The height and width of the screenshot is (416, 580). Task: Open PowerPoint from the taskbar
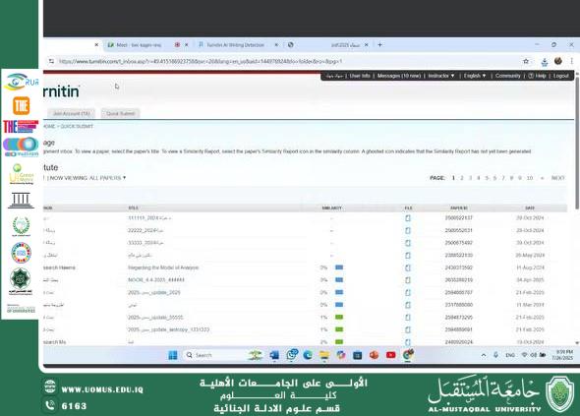374,355
